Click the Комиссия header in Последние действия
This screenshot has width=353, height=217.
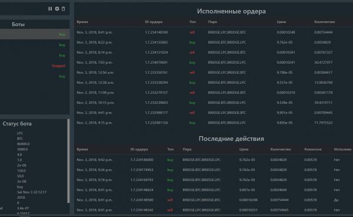313,149
